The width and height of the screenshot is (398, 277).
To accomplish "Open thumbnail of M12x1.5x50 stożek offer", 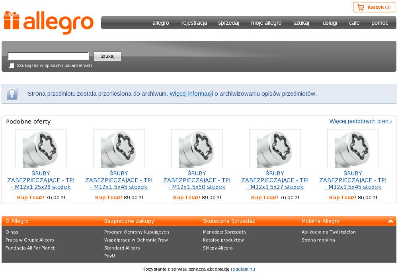I will point(197,149).
